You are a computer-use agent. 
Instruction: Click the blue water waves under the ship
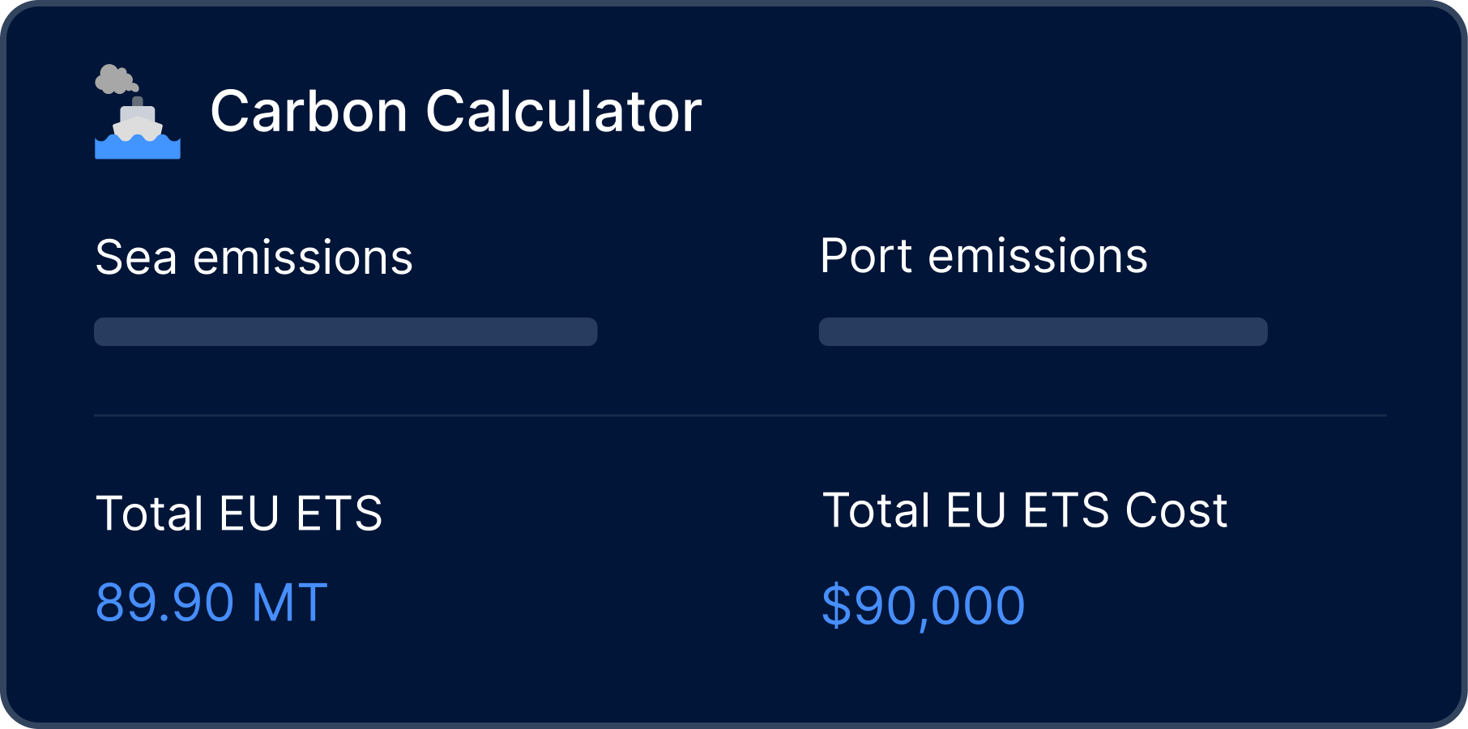[138, 148]
